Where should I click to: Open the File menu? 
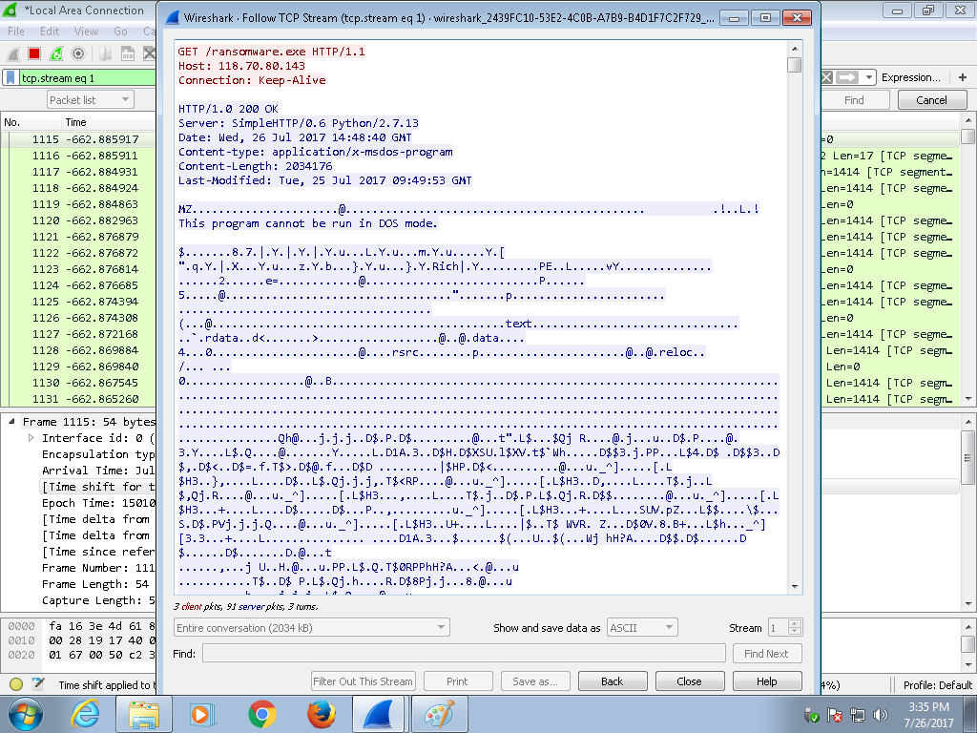pyautogui.click(x=16, y=31)
